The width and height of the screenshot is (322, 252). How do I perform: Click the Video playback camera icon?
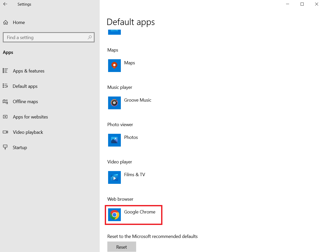click(x=5, y=132)
